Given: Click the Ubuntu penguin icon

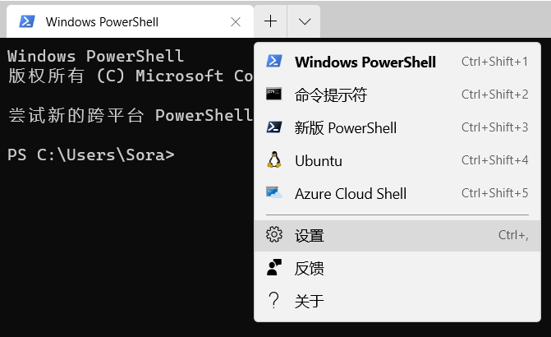Looking at the screenshot, I should (274, 160).
